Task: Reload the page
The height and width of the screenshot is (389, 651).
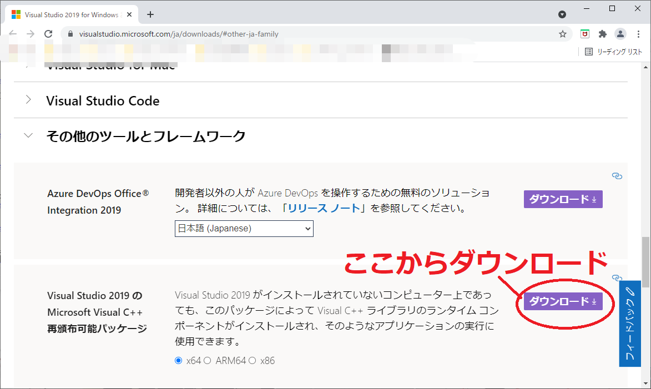Action: pos(48,34)
